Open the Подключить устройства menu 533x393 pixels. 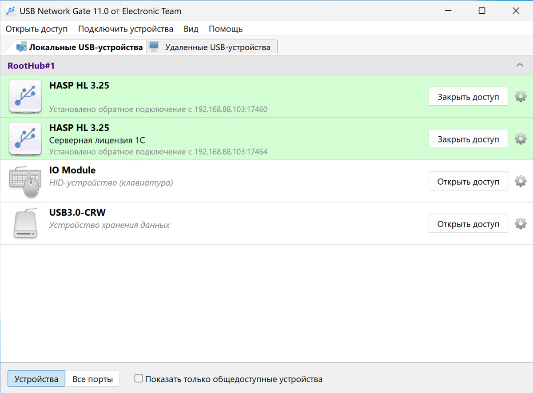(126, 29)
